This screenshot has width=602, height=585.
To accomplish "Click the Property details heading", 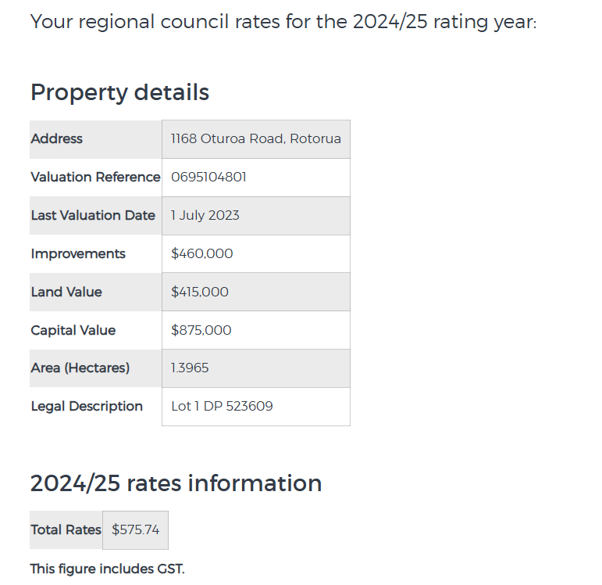I will (119, 92).
